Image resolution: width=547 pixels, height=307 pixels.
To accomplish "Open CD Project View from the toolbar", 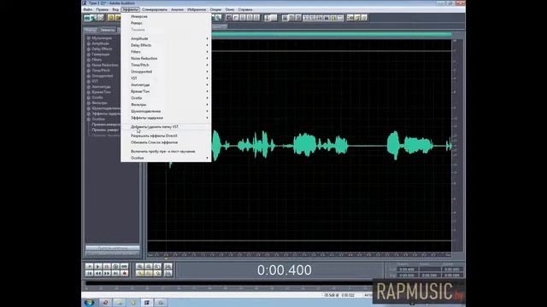I will click(101, 18).
